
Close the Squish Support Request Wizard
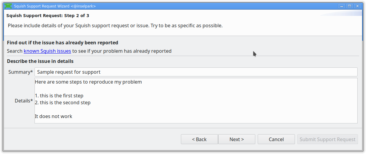[x=357, y=6]
